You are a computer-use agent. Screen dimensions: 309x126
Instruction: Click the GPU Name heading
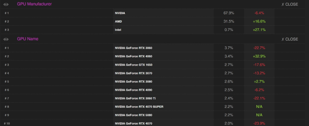coord(27,39)
